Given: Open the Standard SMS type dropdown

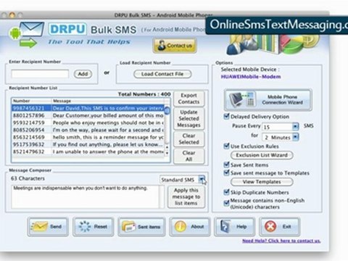Looking at the screenshot, I should point(202,179).
